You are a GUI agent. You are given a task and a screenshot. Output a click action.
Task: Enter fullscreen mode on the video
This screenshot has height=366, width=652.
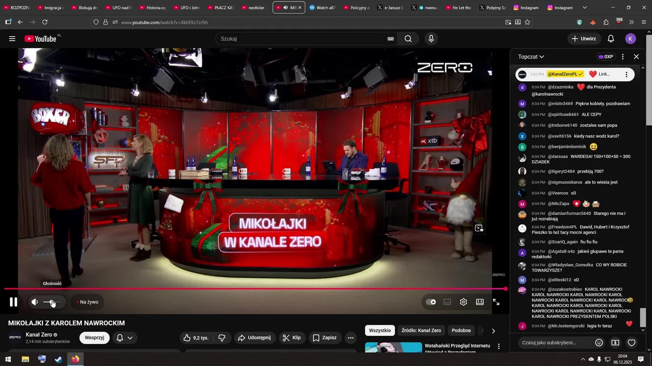(496, 302)
